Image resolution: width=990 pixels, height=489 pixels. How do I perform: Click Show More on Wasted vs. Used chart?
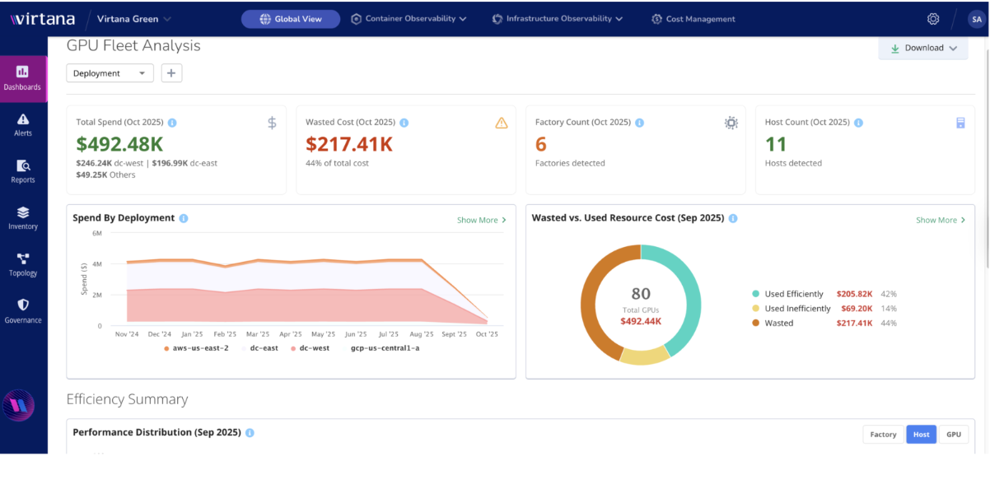(936, 220)
